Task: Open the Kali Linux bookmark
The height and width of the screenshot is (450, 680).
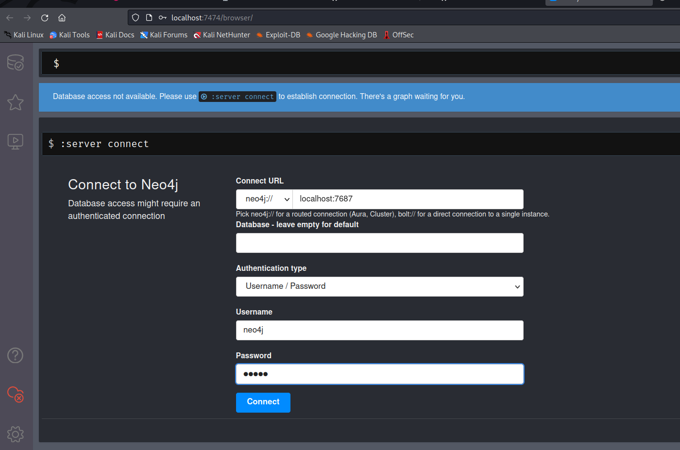Action: point(24,35)
